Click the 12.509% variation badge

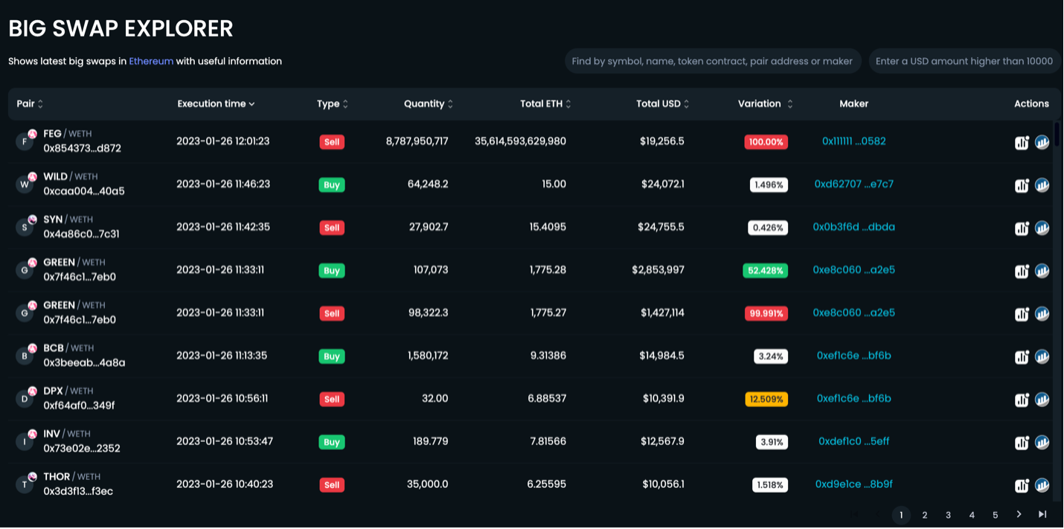[x=766, y=400]
